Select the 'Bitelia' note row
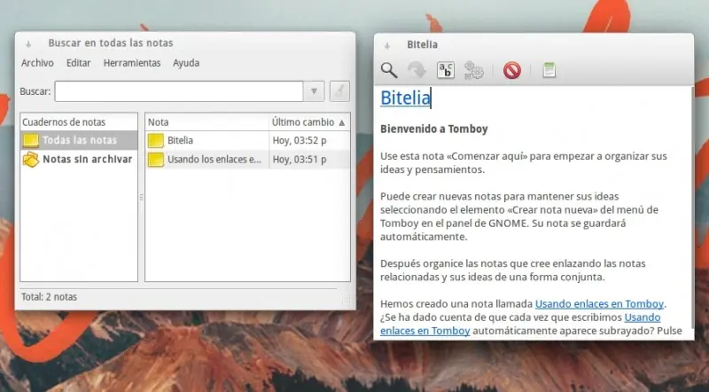The height and width of the screenshot is (392, 709). [247, 140]
